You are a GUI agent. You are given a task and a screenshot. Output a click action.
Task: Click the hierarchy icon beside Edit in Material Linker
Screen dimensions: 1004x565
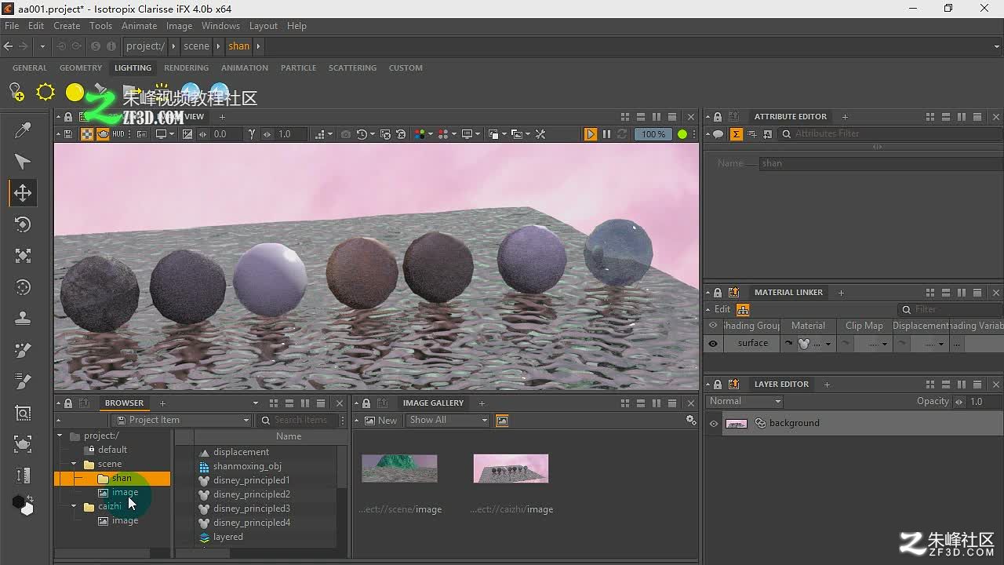(x=743, y=309)
